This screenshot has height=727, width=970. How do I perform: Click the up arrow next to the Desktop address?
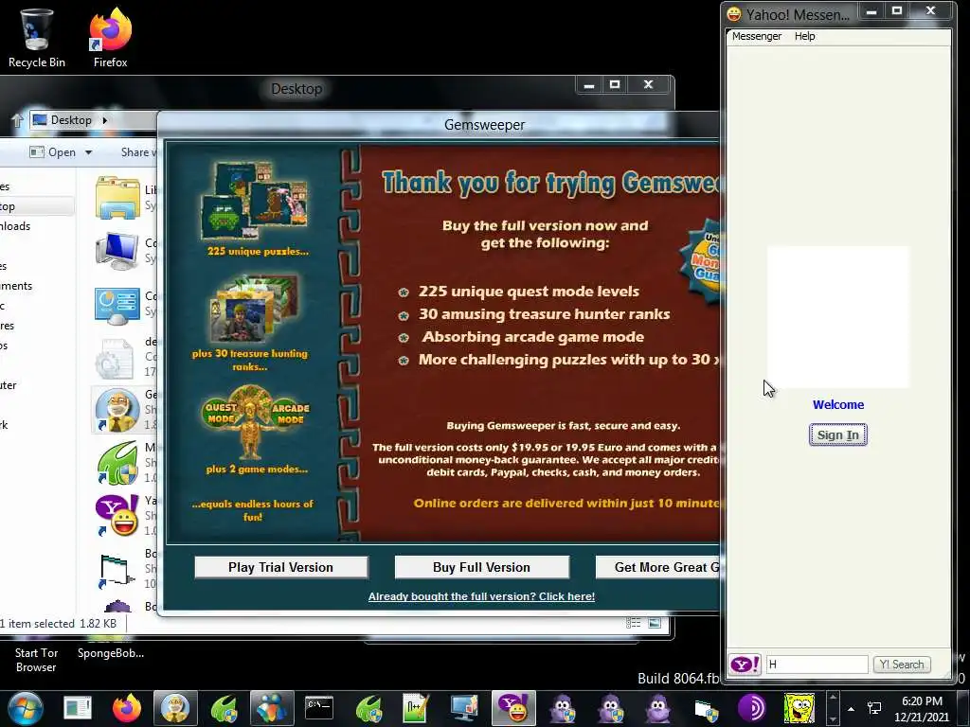pyautogui.click(x=17, y=120)
